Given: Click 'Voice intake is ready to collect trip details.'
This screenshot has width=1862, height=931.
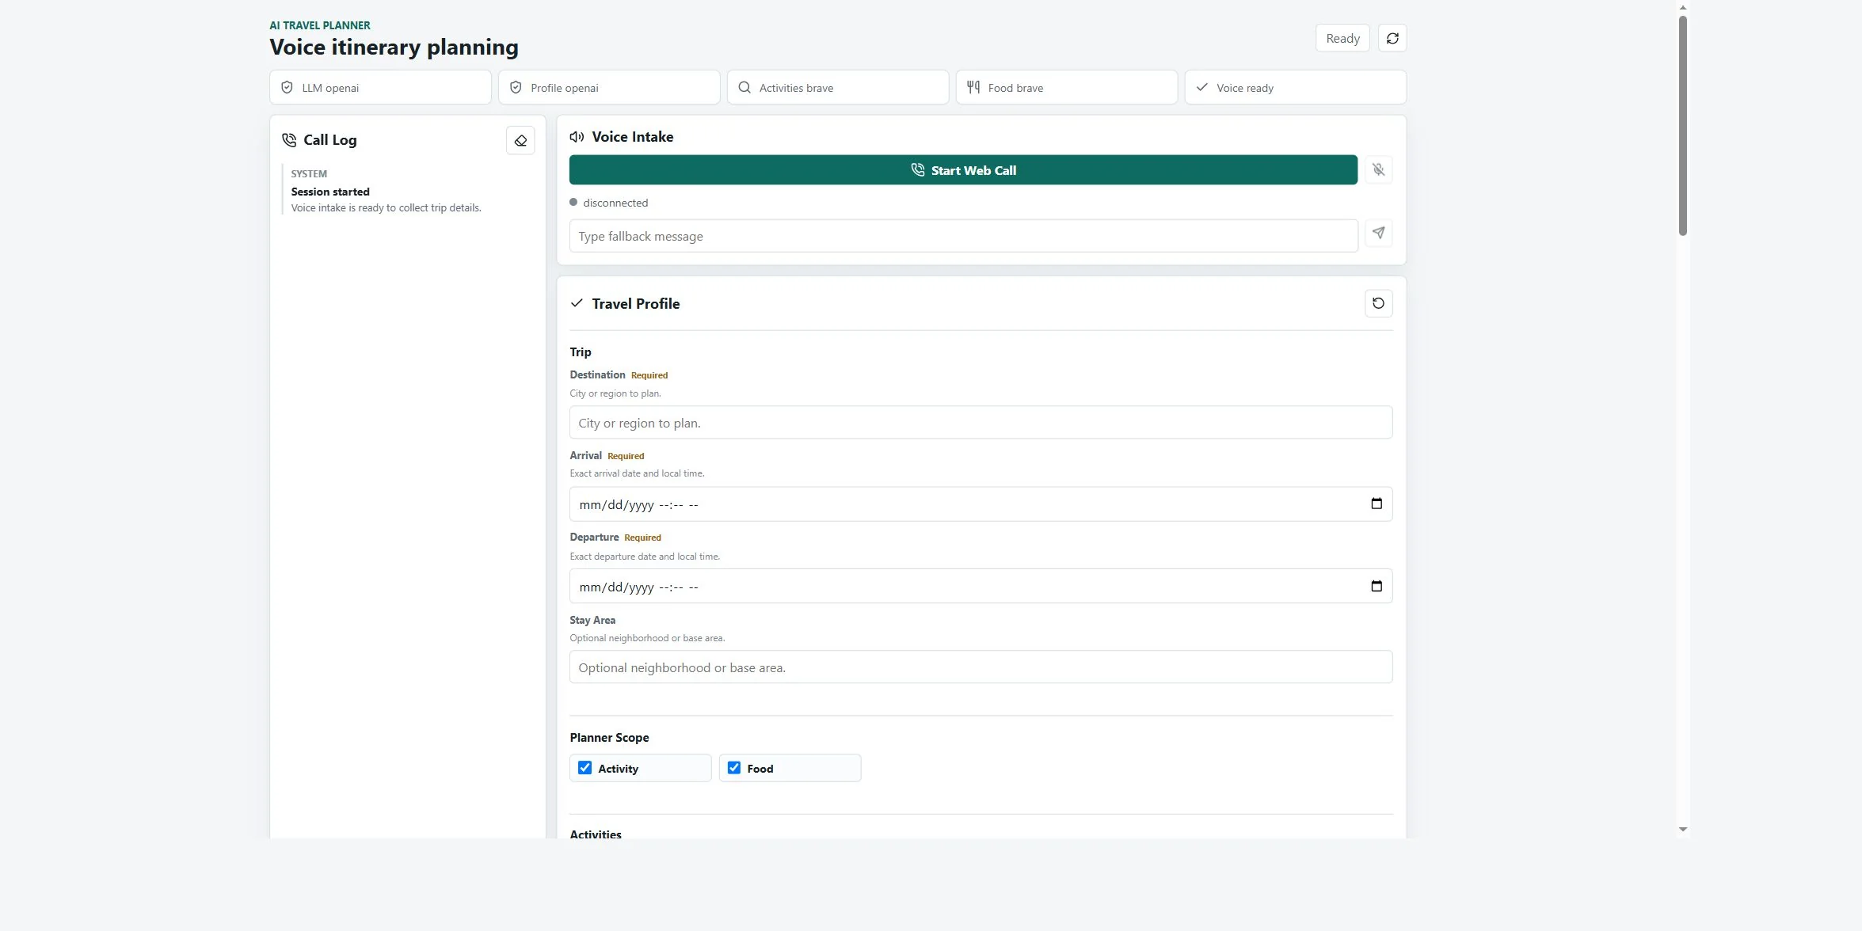Looking at the screenshot, I should tap(386, 208).
